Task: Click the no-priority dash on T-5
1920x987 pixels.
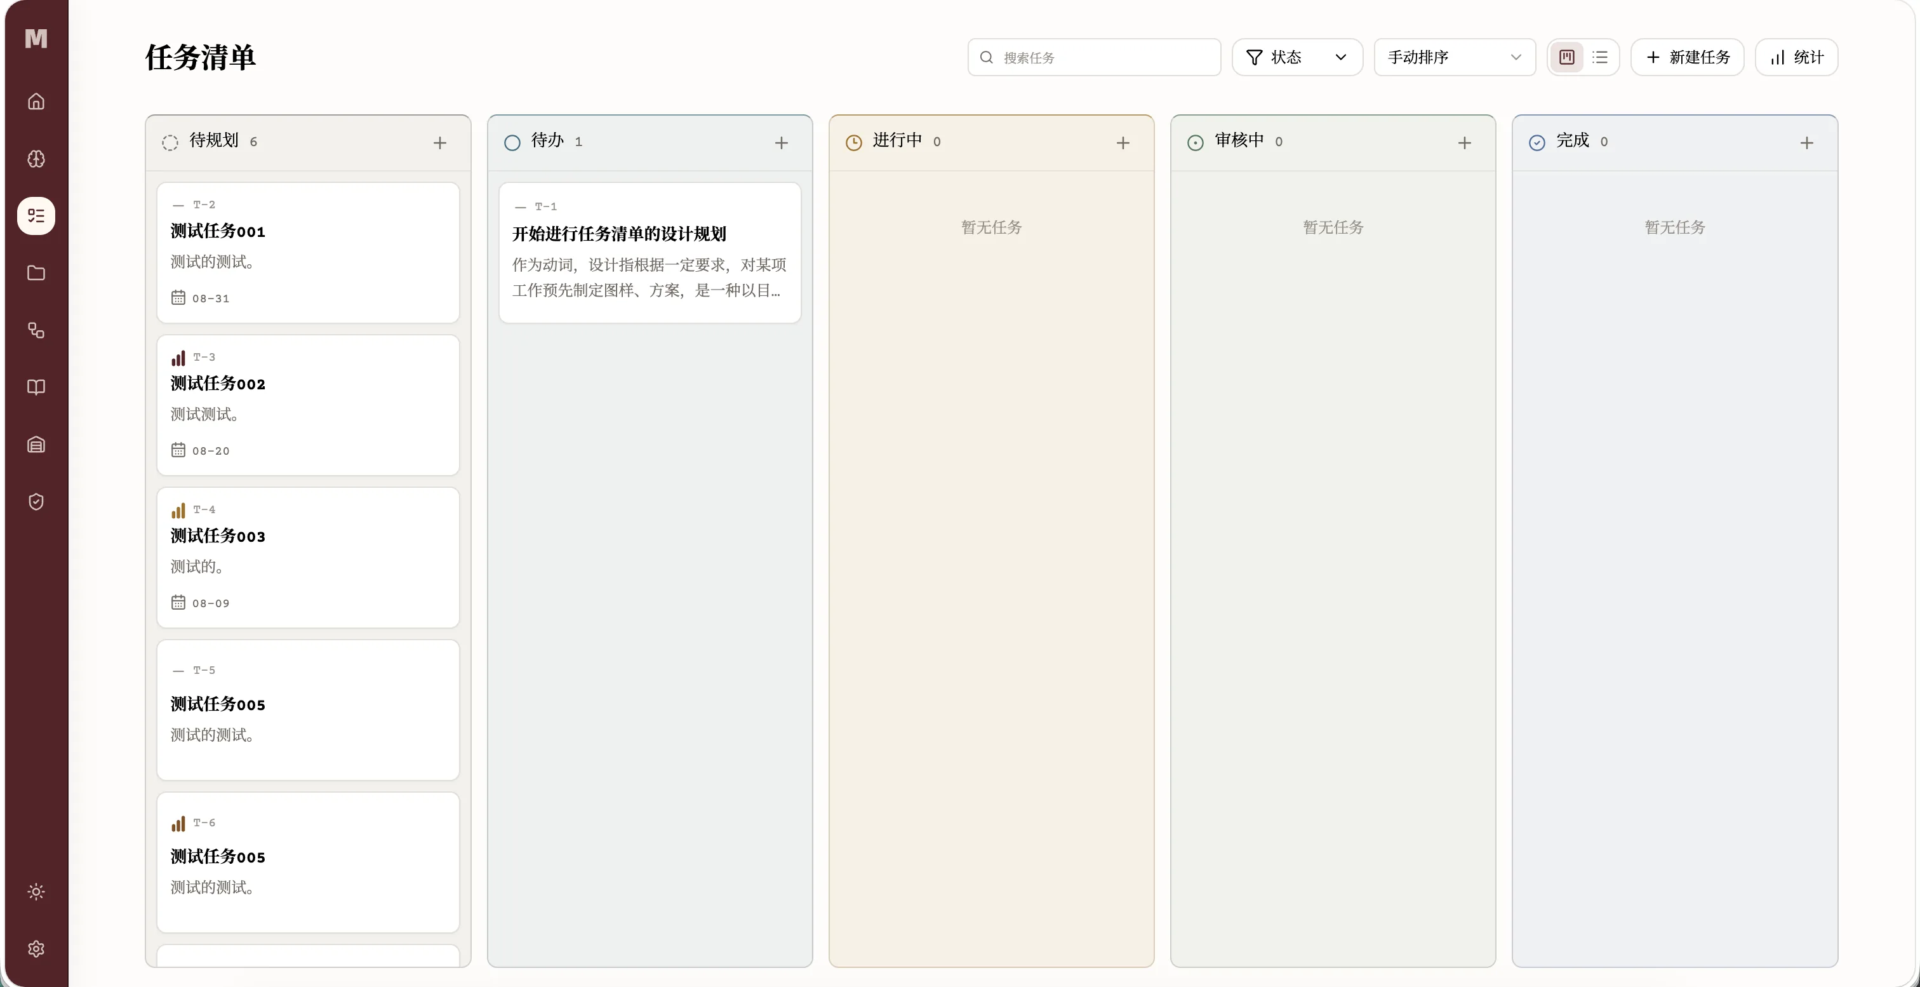Action: 178,671
